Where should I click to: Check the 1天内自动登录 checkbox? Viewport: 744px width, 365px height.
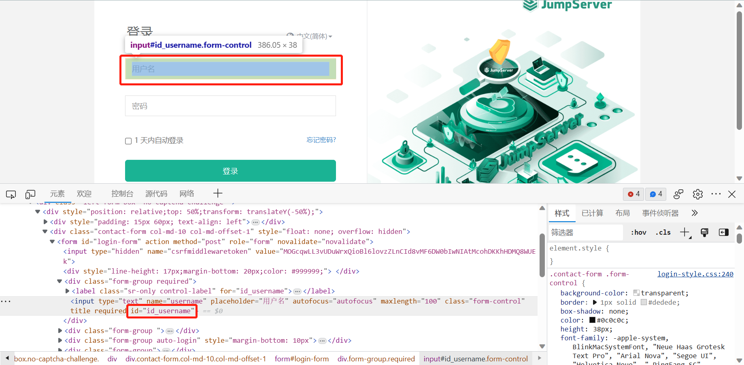tap(128, 140)
